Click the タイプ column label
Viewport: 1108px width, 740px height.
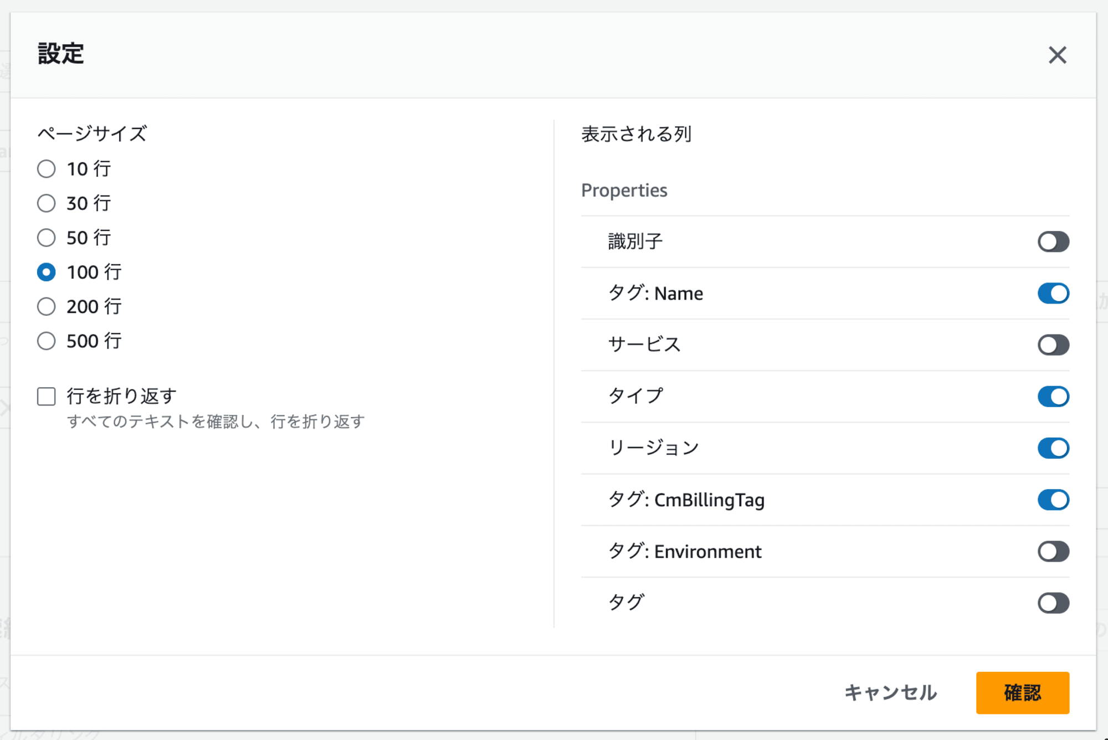[x=635, y=396]
